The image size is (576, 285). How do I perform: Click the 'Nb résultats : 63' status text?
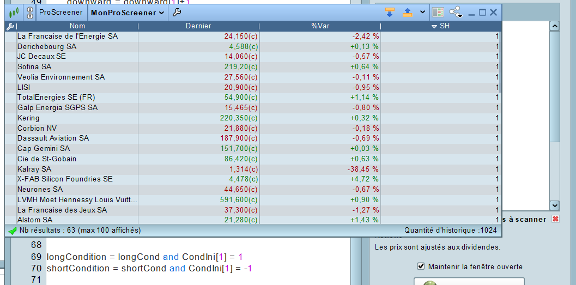pyautogui.click(x=80, y=231)
